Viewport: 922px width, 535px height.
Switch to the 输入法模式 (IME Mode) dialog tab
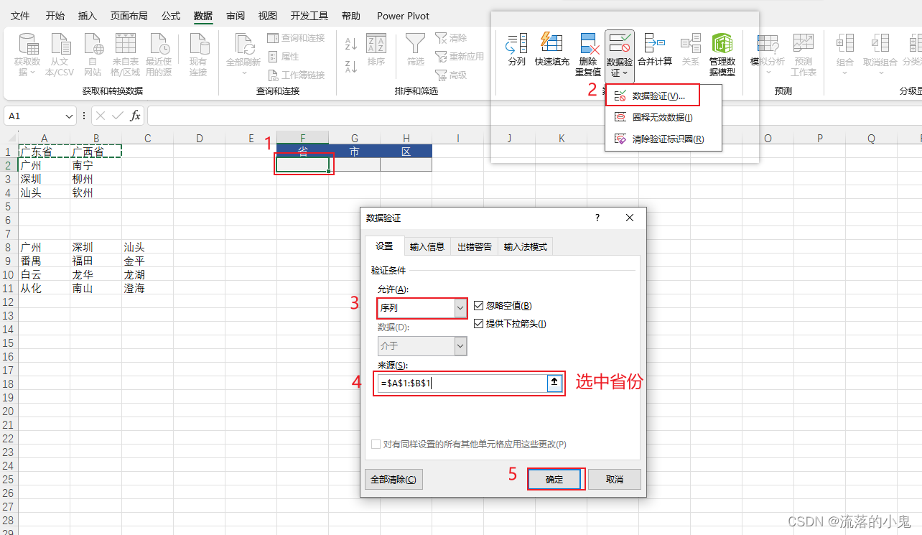[x=526, y=246]
